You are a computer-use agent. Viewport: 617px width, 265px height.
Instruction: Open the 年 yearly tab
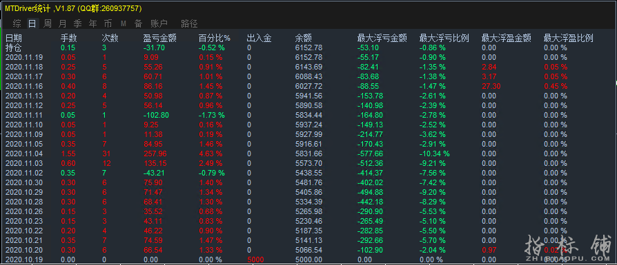(x=93, y=23)
